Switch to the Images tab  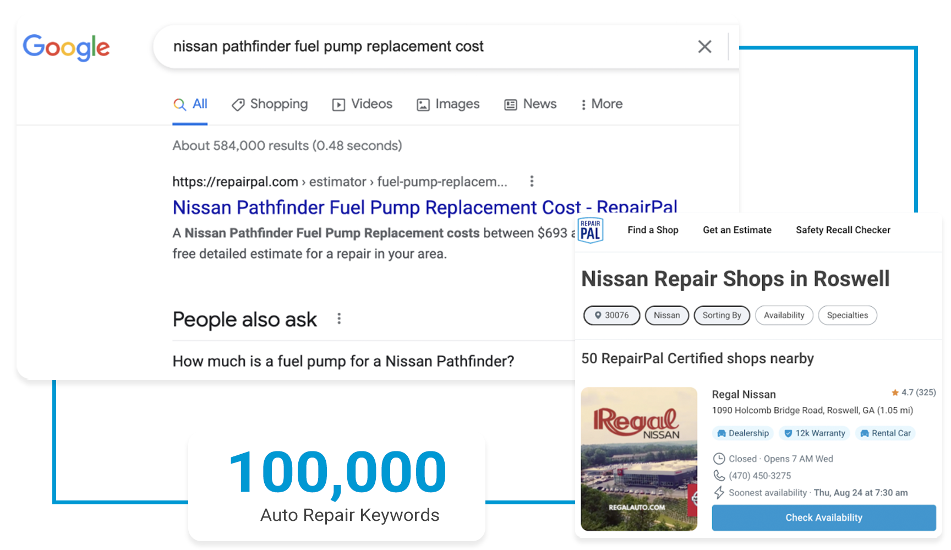coord(448,104)
